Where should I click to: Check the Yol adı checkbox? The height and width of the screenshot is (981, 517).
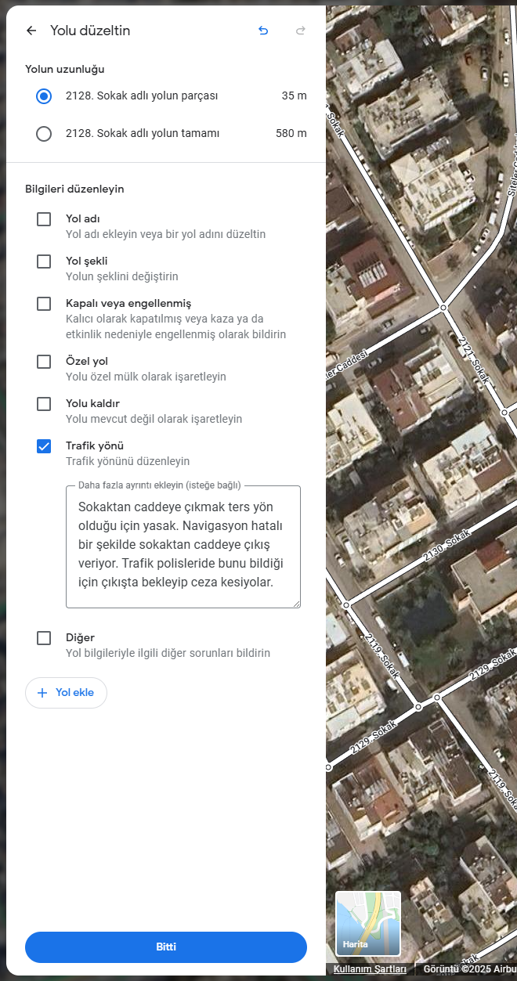pos(44,219)
